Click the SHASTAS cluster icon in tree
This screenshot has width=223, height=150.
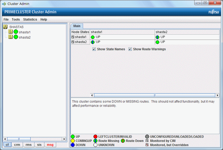click(6, 27)
